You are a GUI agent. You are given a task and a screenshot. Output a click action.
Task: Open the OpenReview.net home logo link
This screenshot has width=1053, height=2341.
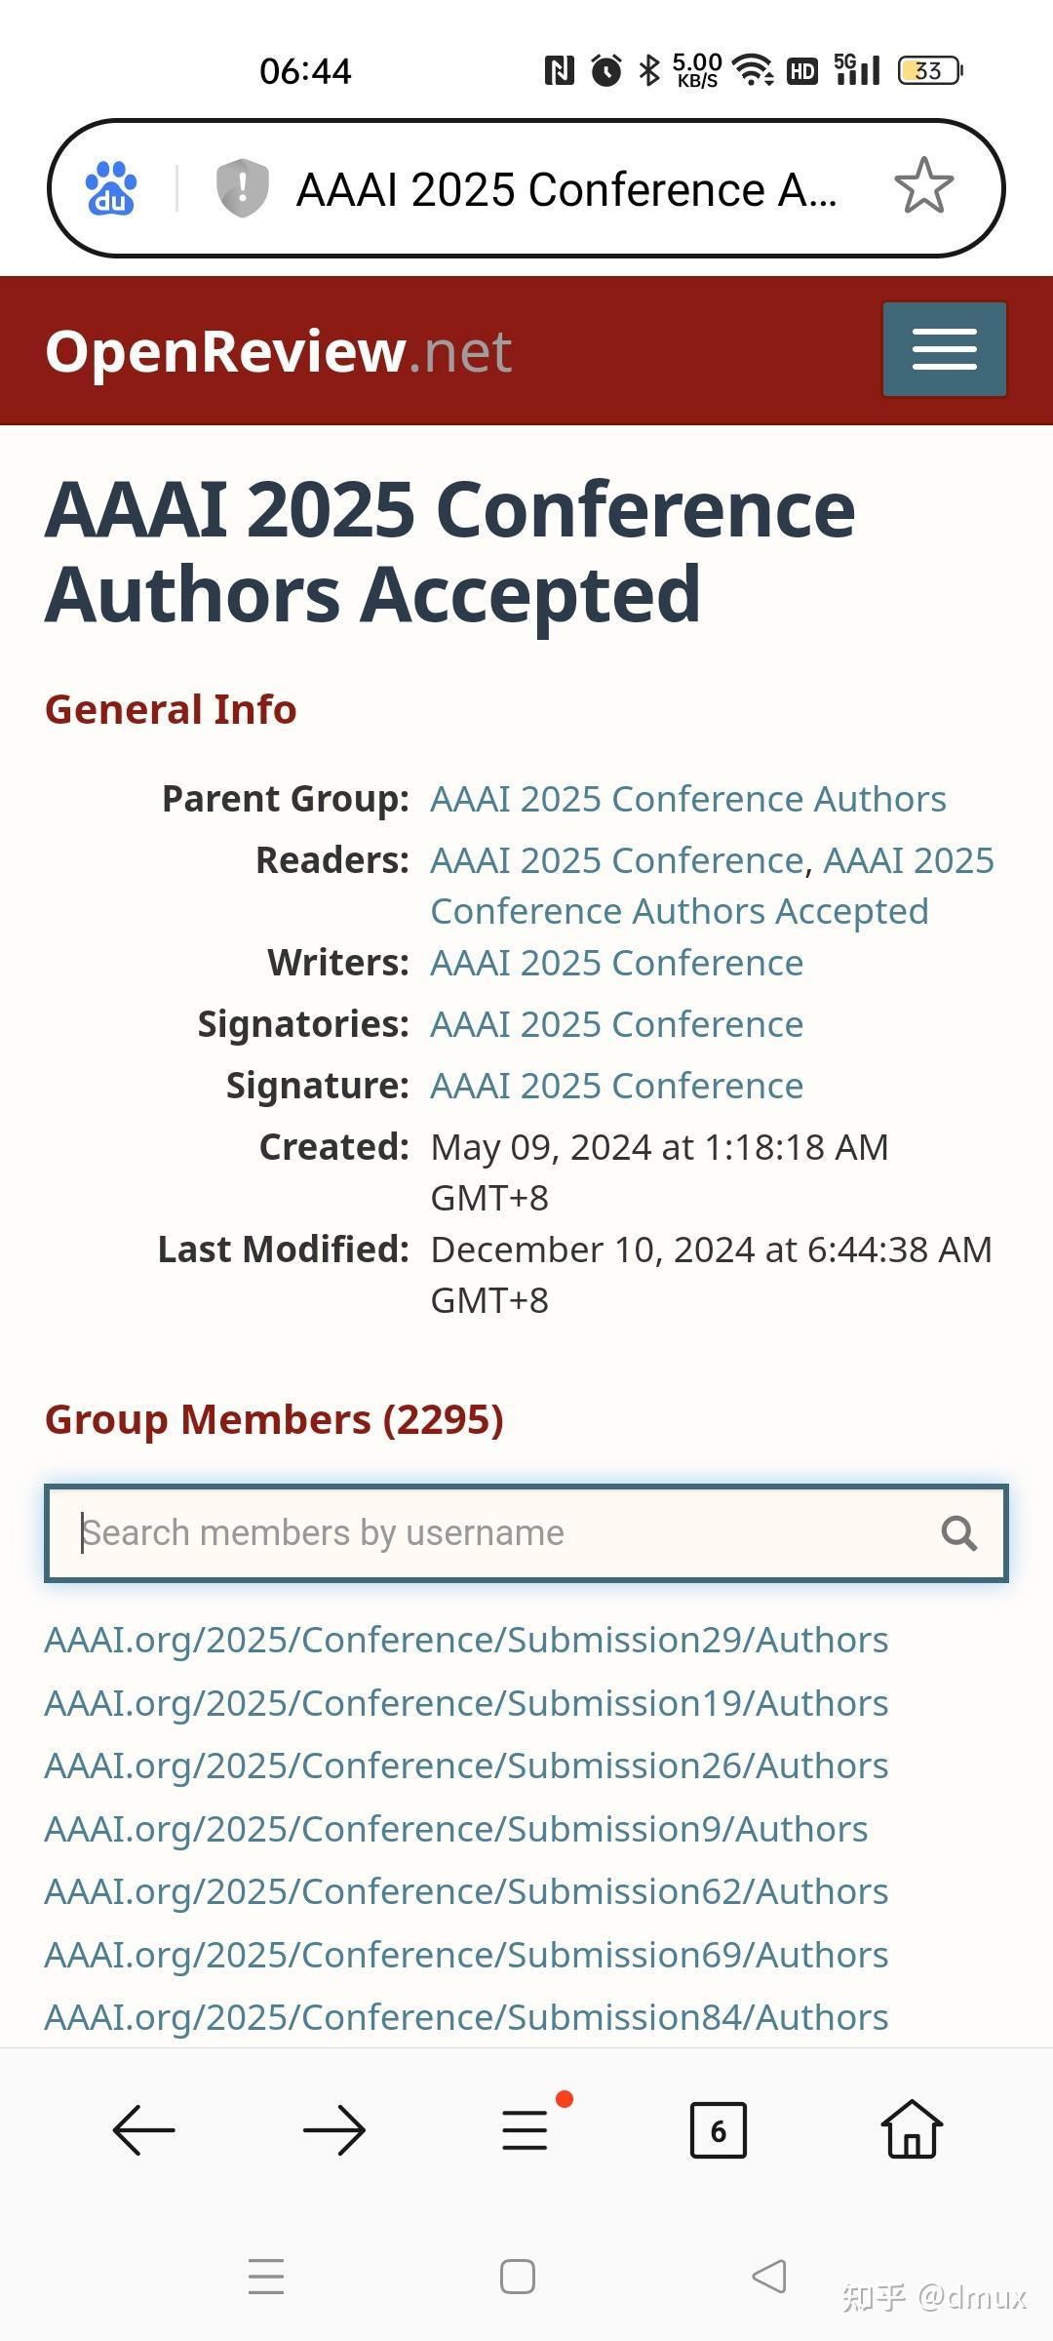[278, 351]
